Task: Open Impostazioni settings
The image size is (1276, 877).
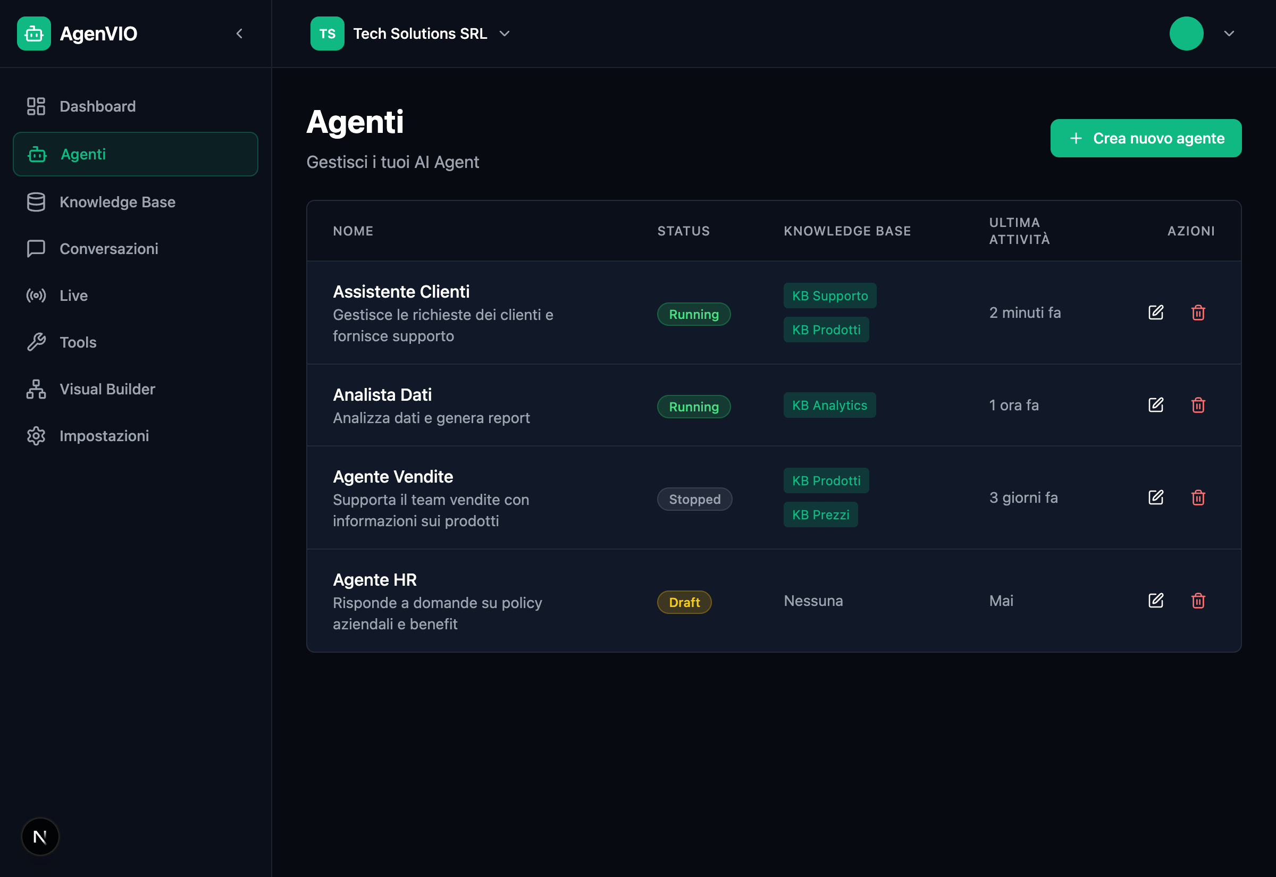Action: (x=104, y=435)
